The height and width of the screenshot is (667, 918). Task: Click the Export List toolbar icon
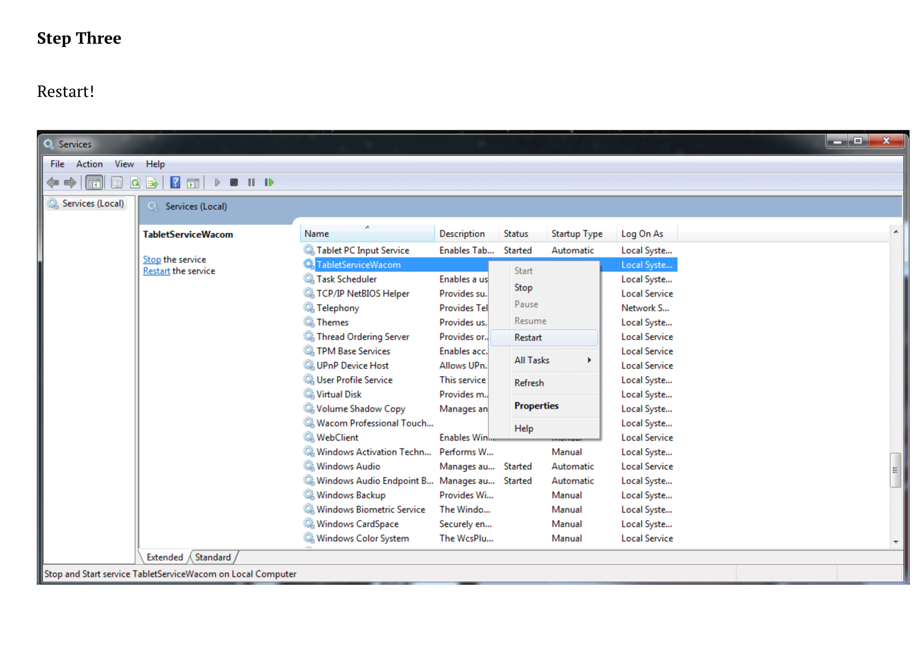tap(152, 183)
